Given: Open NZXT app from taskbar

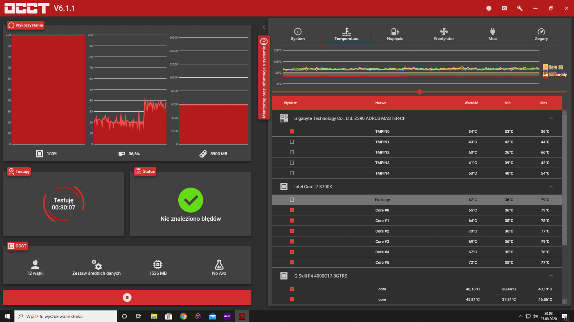Looking at the screenshot, I should (x=227, y=316).
